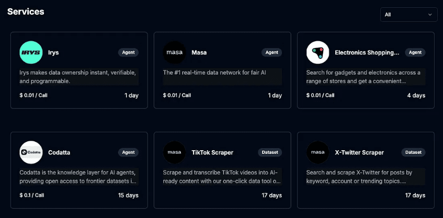Image resolution: width=443 pixels, height=218 pixels.
Task: Open the Electronics Shopping... service title
Action: [367, 53]
